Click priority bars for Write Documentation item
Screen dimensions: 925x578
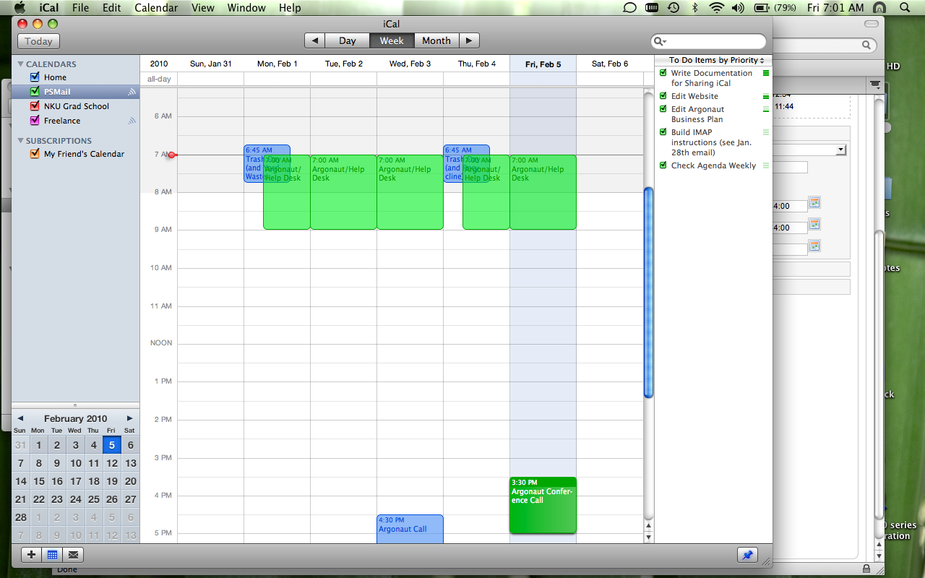(x=766, y=73)
